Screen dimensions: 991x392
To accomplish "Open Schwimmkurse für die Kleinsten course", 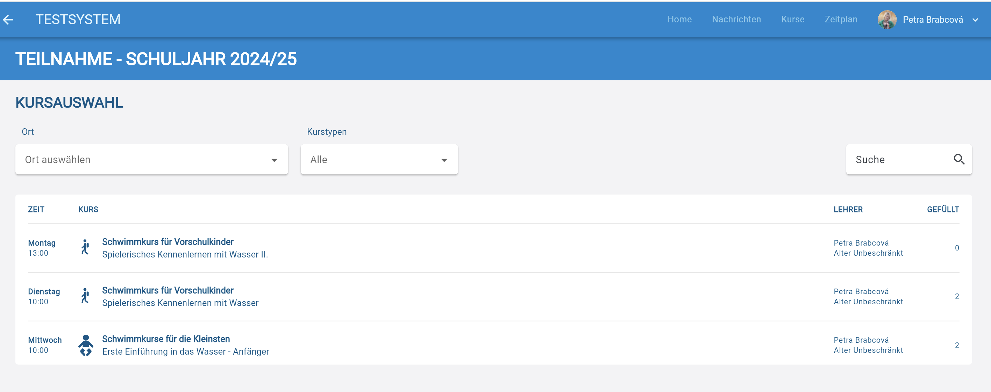I will (166, 339).
